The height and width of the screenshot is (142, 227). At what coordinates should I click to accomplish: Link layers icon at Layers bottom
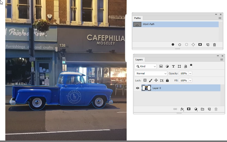[175, 109]
